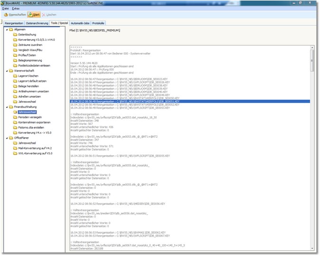Switch to the Reorganisation tab
Image resolution: width=320 pixels, height=256 pixels.
point(13,23)
